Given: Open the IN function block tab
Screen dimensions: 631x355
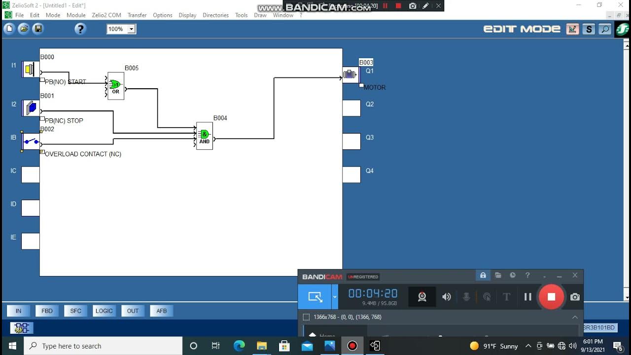Looking at the screenshot, I should (18, 311).
